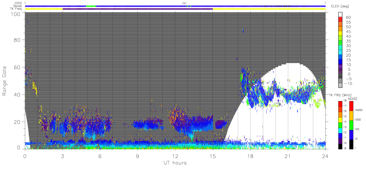Click the NOISE legend label 10000
This screenshot has height=169, width=366.
[x=359, y=110]
